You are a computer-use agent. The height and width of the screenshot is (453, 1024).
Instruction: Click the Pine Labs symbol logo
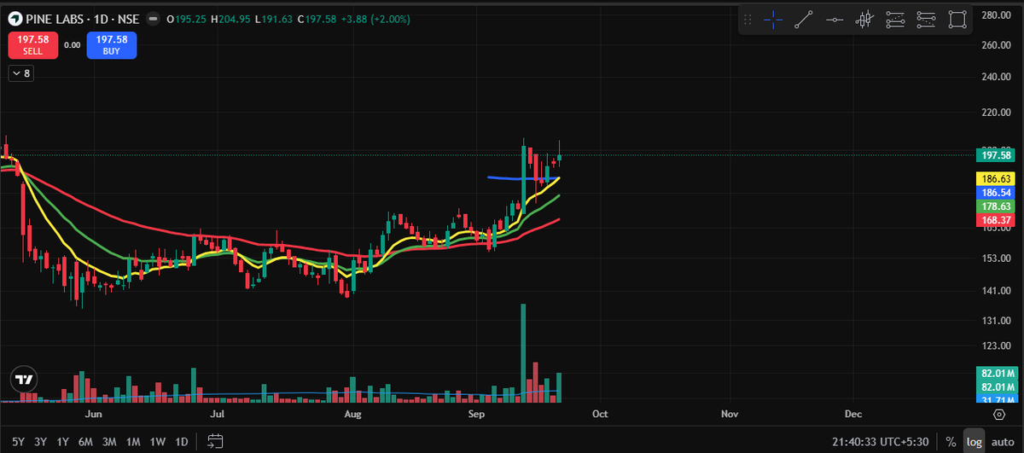click(15, 17)
